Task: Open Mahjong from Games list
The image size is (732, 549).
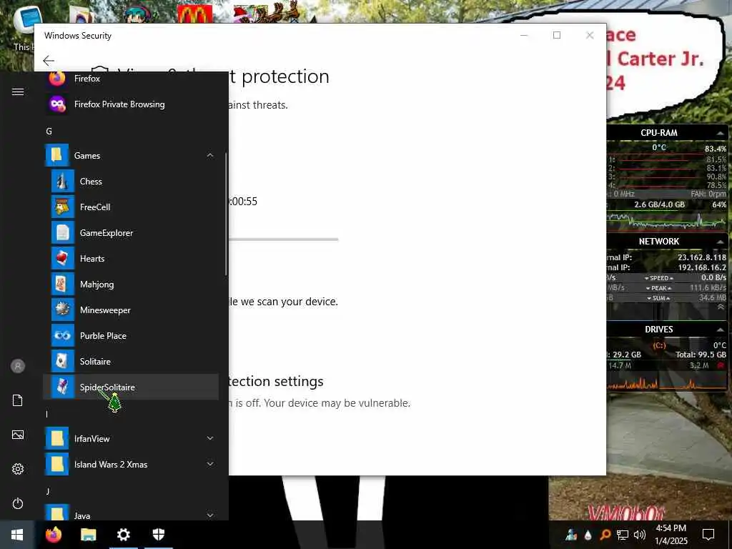Action: point(131,284)
